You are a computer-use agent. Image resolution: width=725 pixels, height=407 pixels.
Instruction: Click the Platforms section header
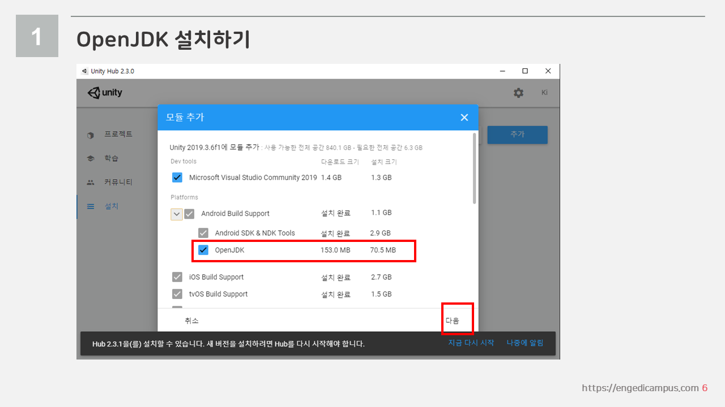tap(185, 197)
